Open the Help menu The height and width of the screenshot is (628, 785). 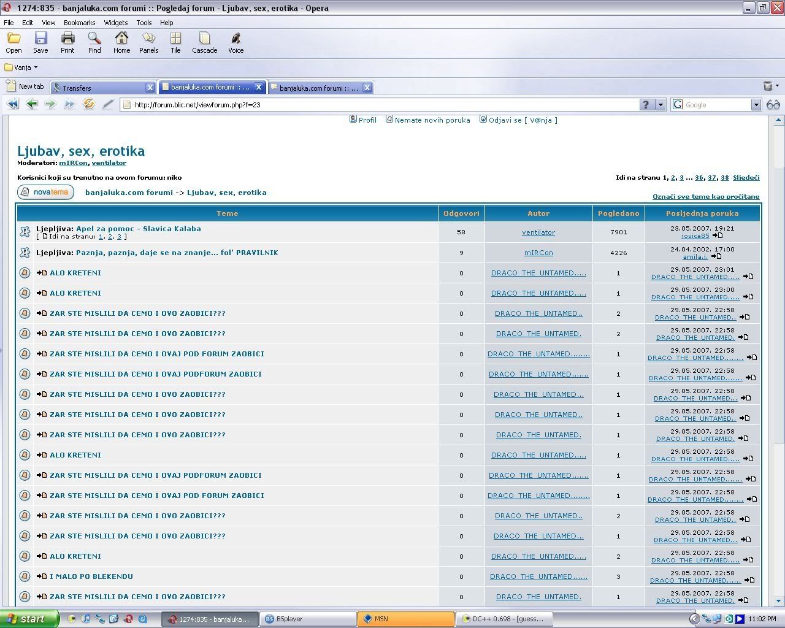point(166,23)
